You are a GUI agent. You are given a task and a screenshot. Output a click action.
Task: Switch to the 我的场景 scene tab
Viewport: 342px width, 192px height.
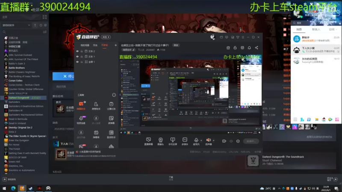pos(85,45)
